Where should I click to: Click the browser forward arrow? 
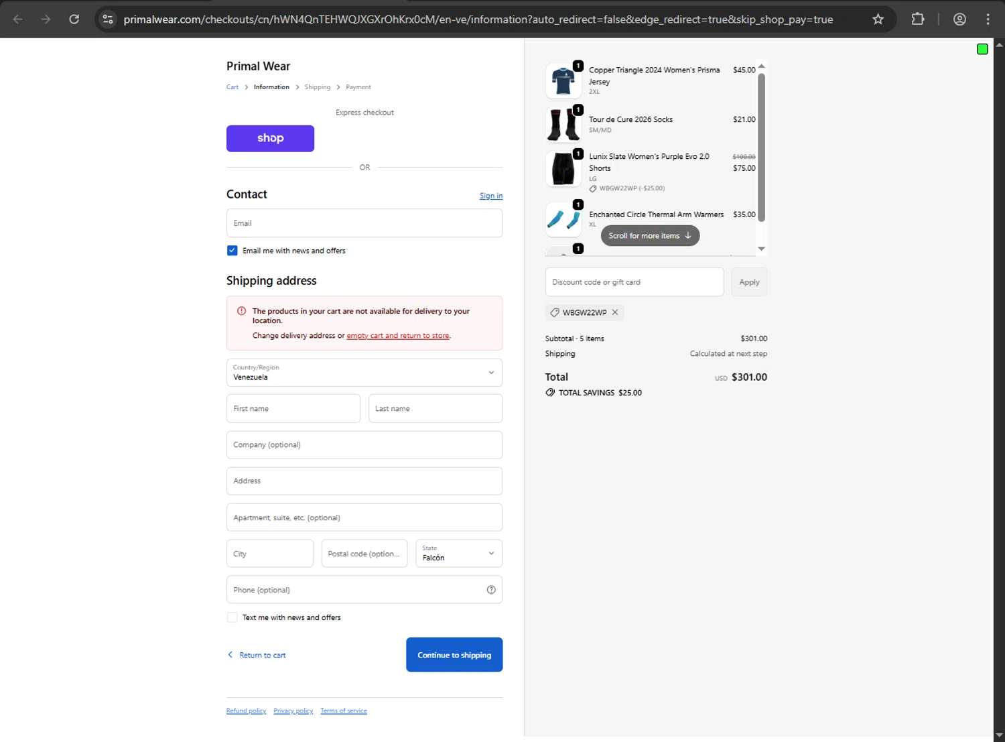click(x=46, y=19)
